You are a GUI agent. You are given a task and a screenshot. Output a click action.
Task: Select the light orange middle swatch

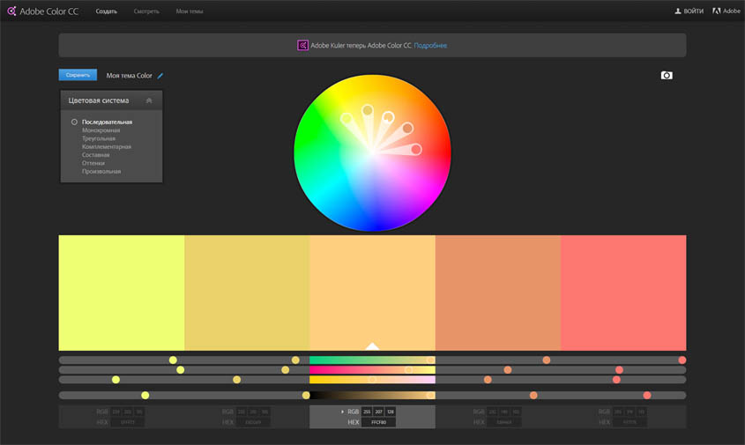point(372,293)
